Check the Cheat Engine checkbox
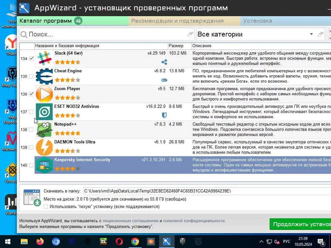Screen dimensions: 331x248 [31, 76]
